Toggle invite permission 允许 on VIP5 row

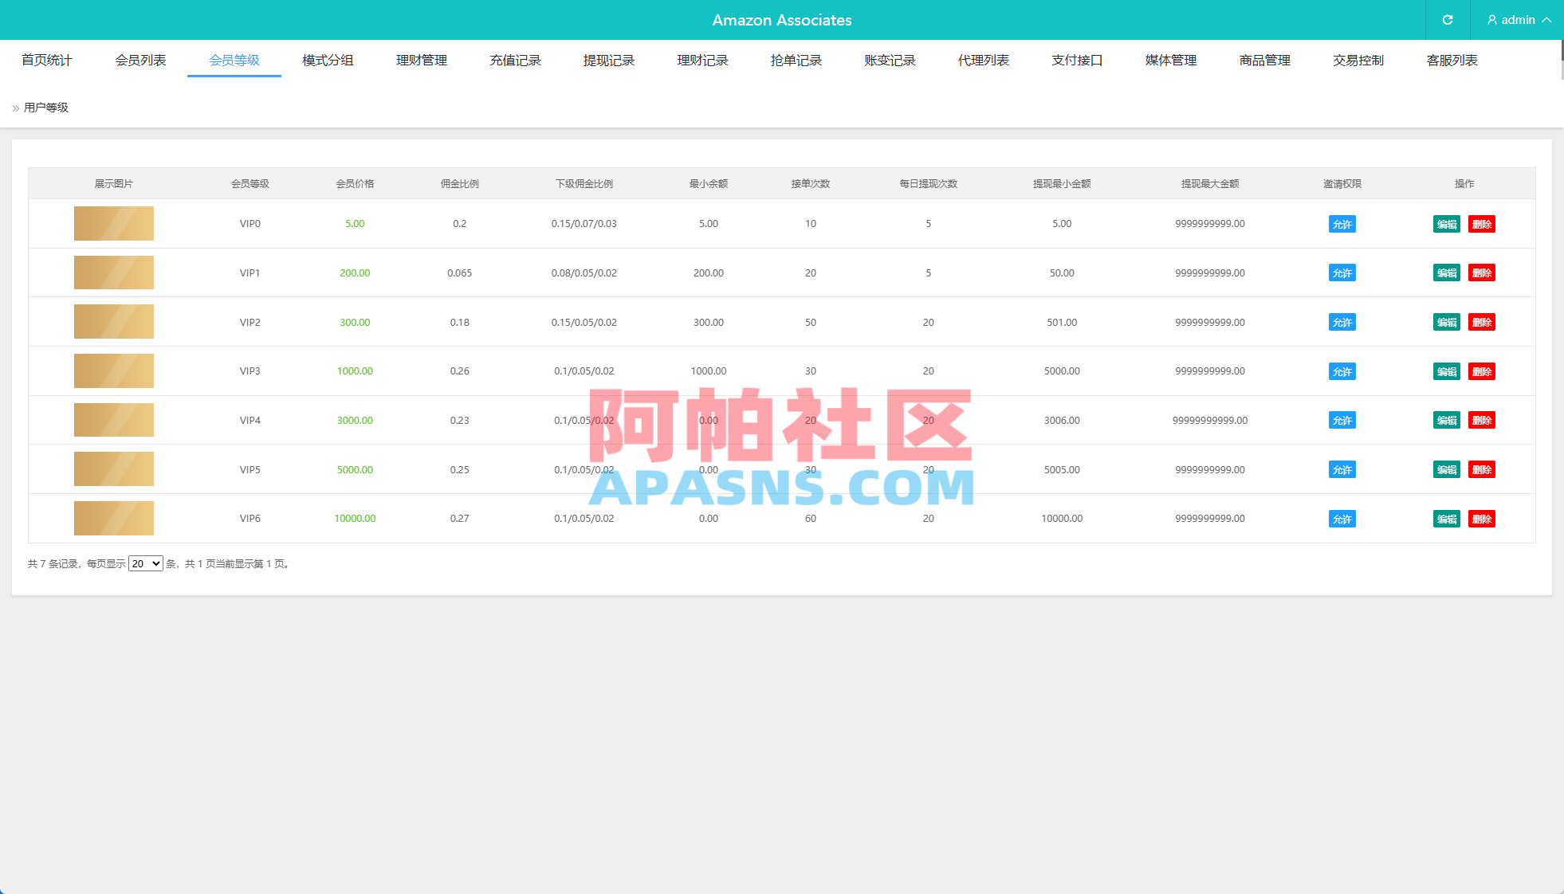(x=1342, y=469)
